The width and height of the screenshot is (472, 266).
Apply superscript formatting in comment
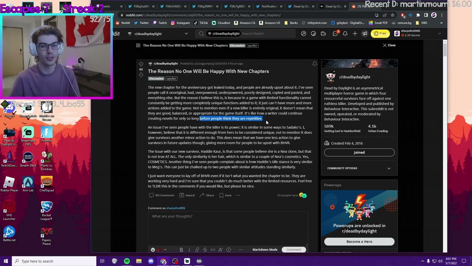pos(221,250)
